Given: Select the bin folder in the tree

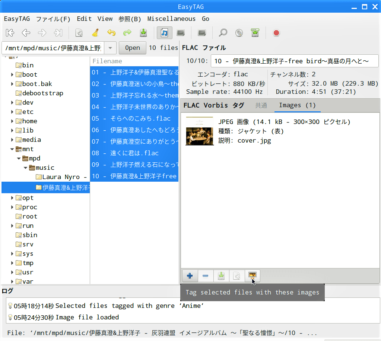Looking at the screenshot, I should (25, 66).
